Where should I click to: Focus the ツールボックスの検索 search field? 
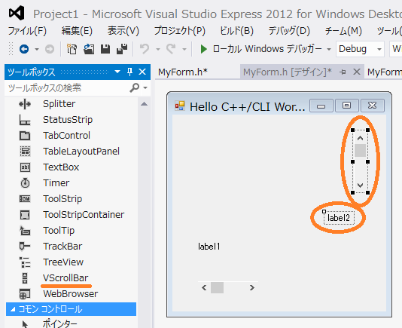coord(68,87)
